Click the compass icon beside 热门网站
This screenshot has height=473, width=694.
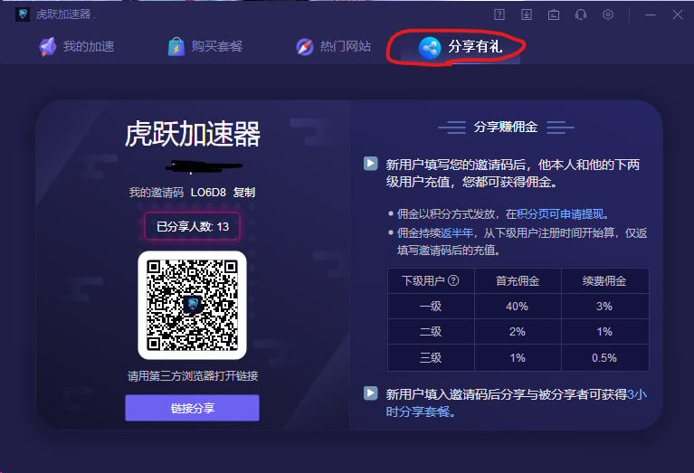(305, 46)
